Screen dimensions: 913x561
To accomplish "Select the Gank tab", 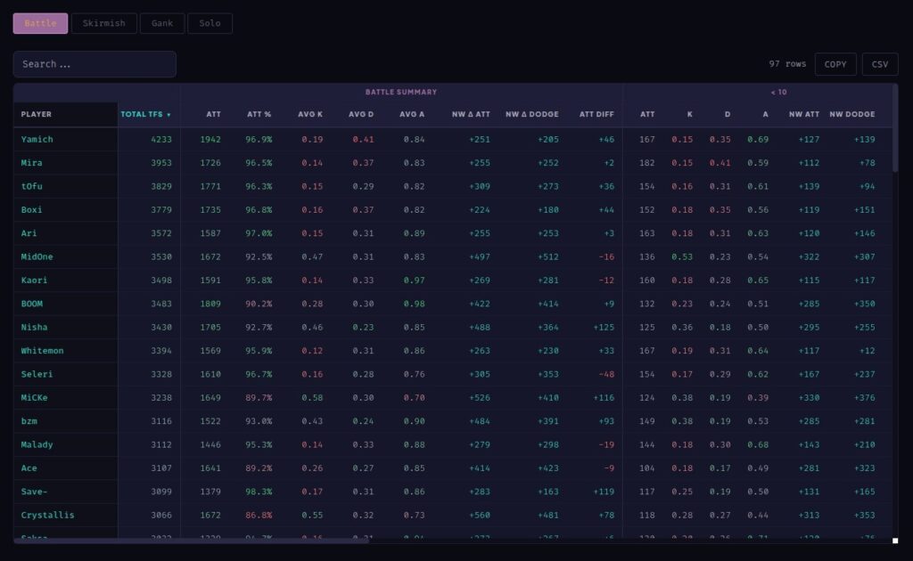I will click(162, 23).
